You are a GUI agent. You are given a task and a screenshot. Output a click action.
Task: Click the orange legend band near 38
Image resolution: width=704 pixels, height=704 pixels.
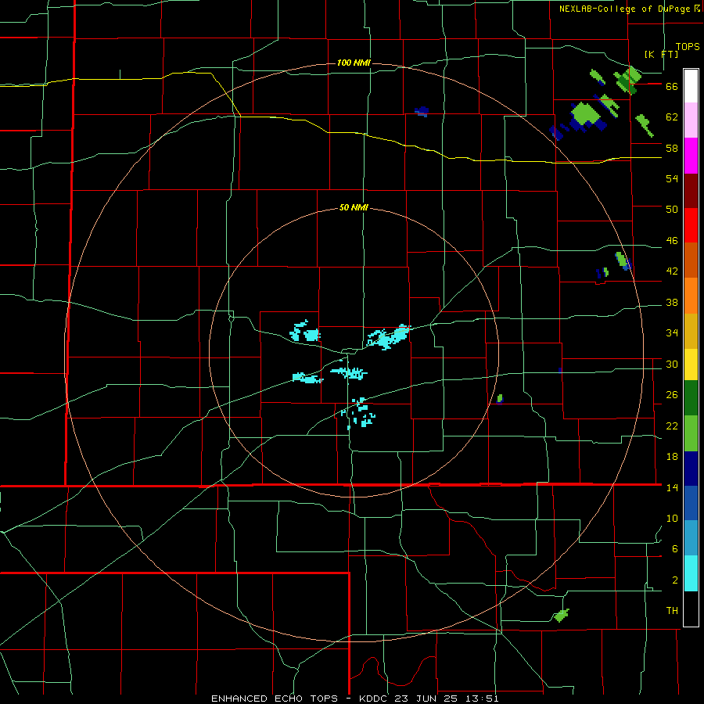tap(691, 296)
